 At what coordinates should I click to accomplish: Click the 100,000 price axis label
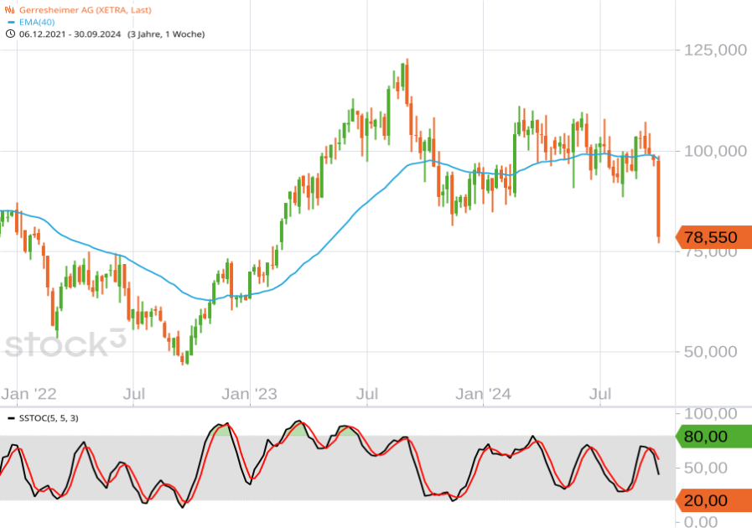(x=715, y=151)
